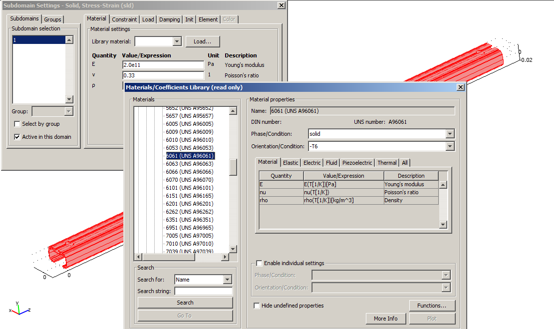Select material 7005 (UNS A97005)
554x329 pixels.
189,236
